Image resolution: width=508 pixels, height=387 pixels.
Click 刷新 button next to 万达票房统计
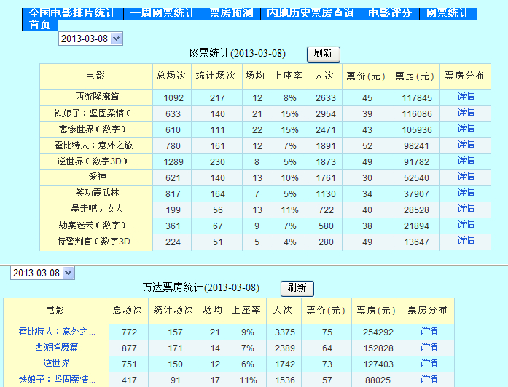coord(297,288)
